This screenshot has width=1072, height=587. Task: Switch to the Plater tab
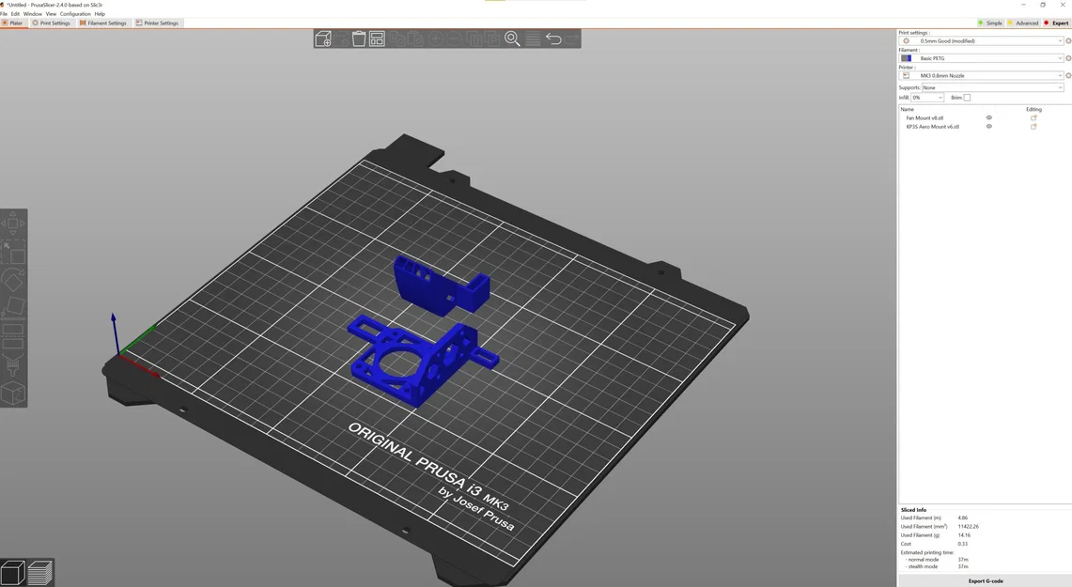12,23
